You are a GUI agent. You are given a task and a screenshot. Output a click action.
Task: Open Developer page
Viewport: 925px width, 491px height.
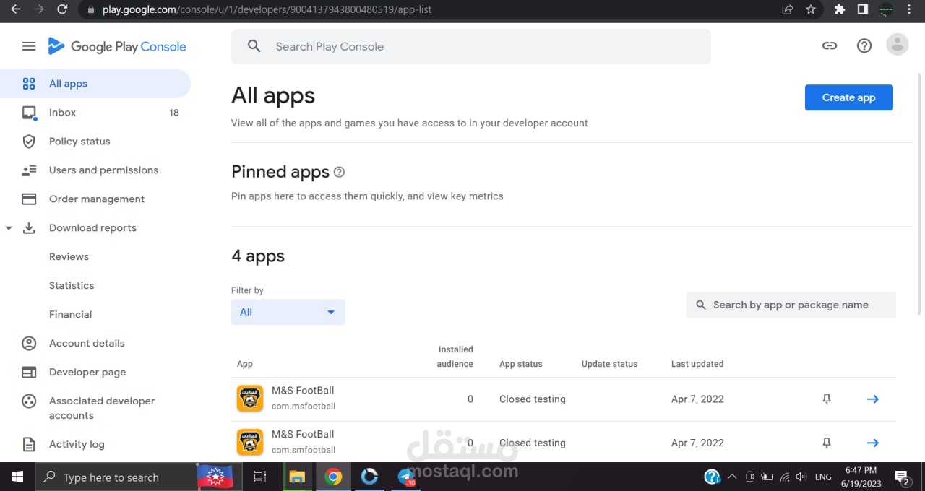coord(95,373)
